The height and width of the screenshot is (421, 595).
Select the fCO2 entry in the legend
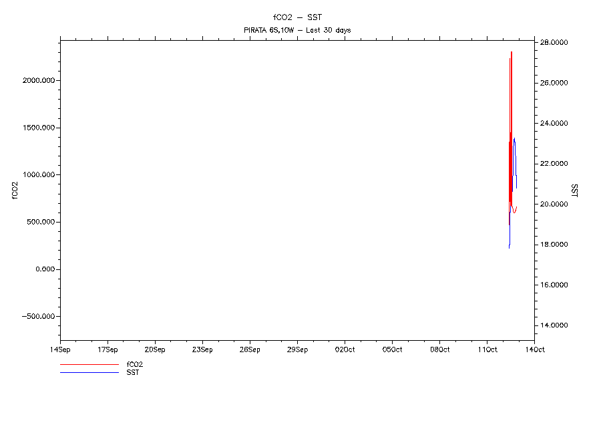click(134, 365)
